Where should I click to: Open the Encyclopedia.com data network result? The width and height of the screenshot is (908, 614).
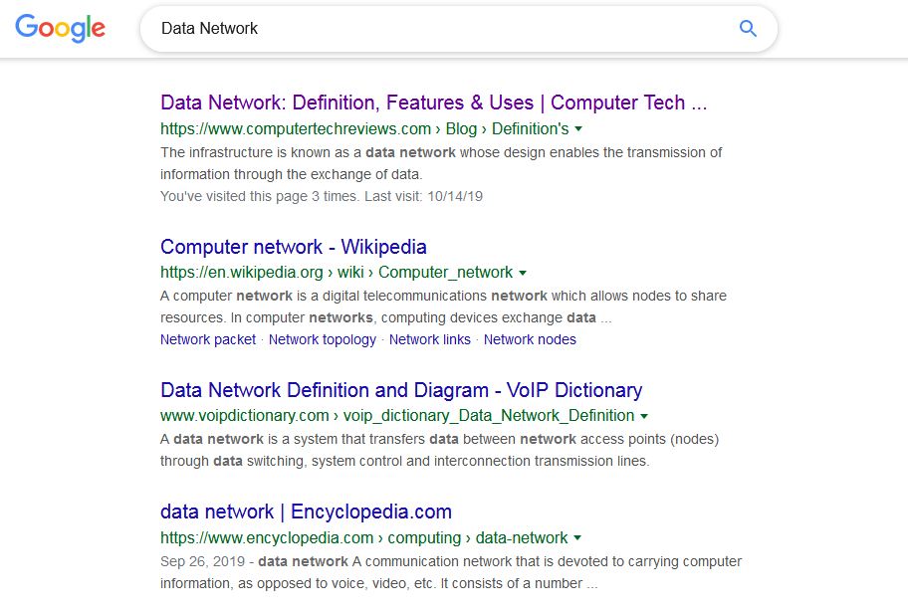click(306, 512)
